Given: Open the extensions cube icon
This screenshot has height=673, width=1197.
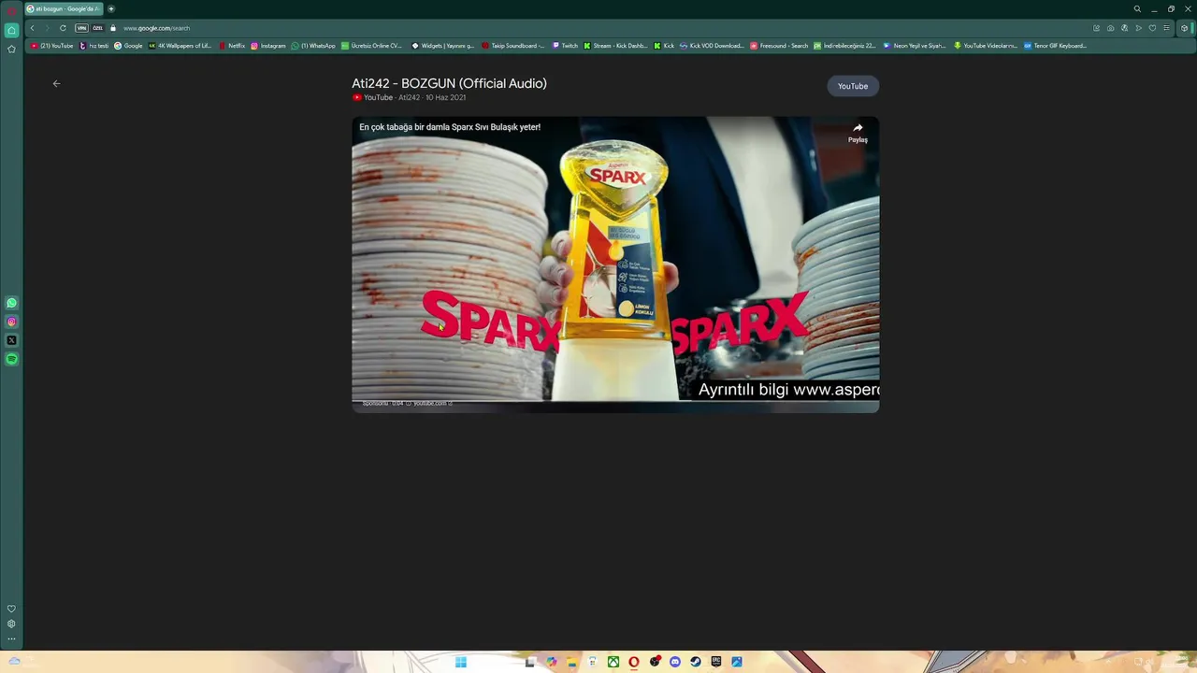Looking at the screenshot, I should pyautogui.click(x=1184, y=28).
